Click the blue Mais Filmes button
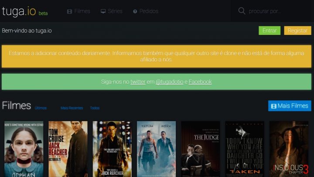This screenshot has width=314, height=177. (x=290, y=106)
